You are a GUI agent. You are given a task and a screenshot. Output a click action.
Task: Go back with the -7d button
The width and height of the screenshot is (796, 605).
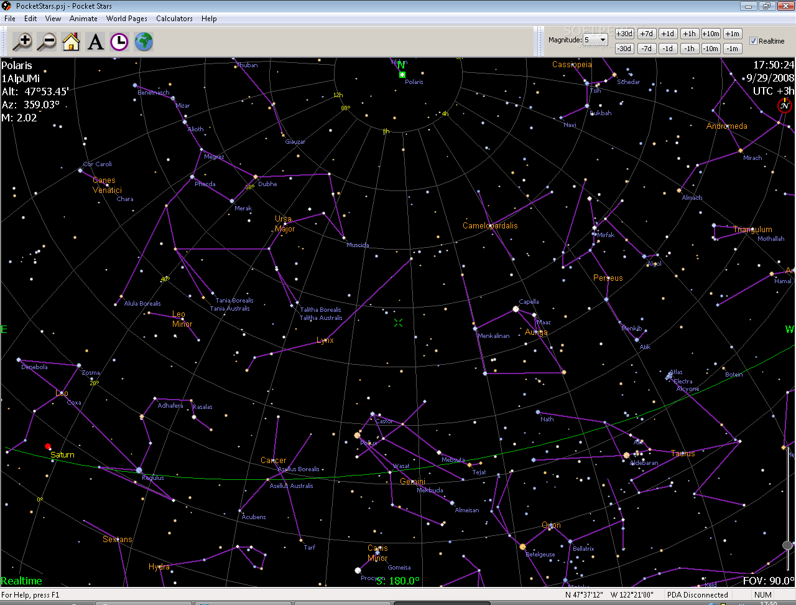point(647,49)
